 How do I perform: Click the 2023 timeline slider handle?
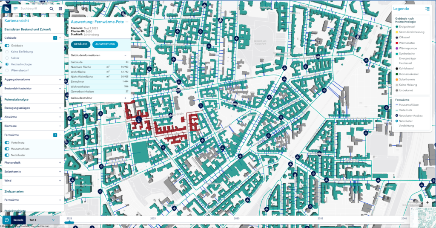[x=69, y=222]
